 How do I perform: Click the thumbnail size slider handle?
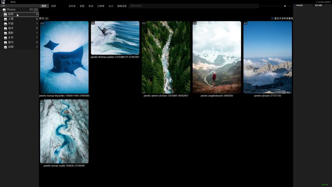pyautogui.click(x=285, y=6)
